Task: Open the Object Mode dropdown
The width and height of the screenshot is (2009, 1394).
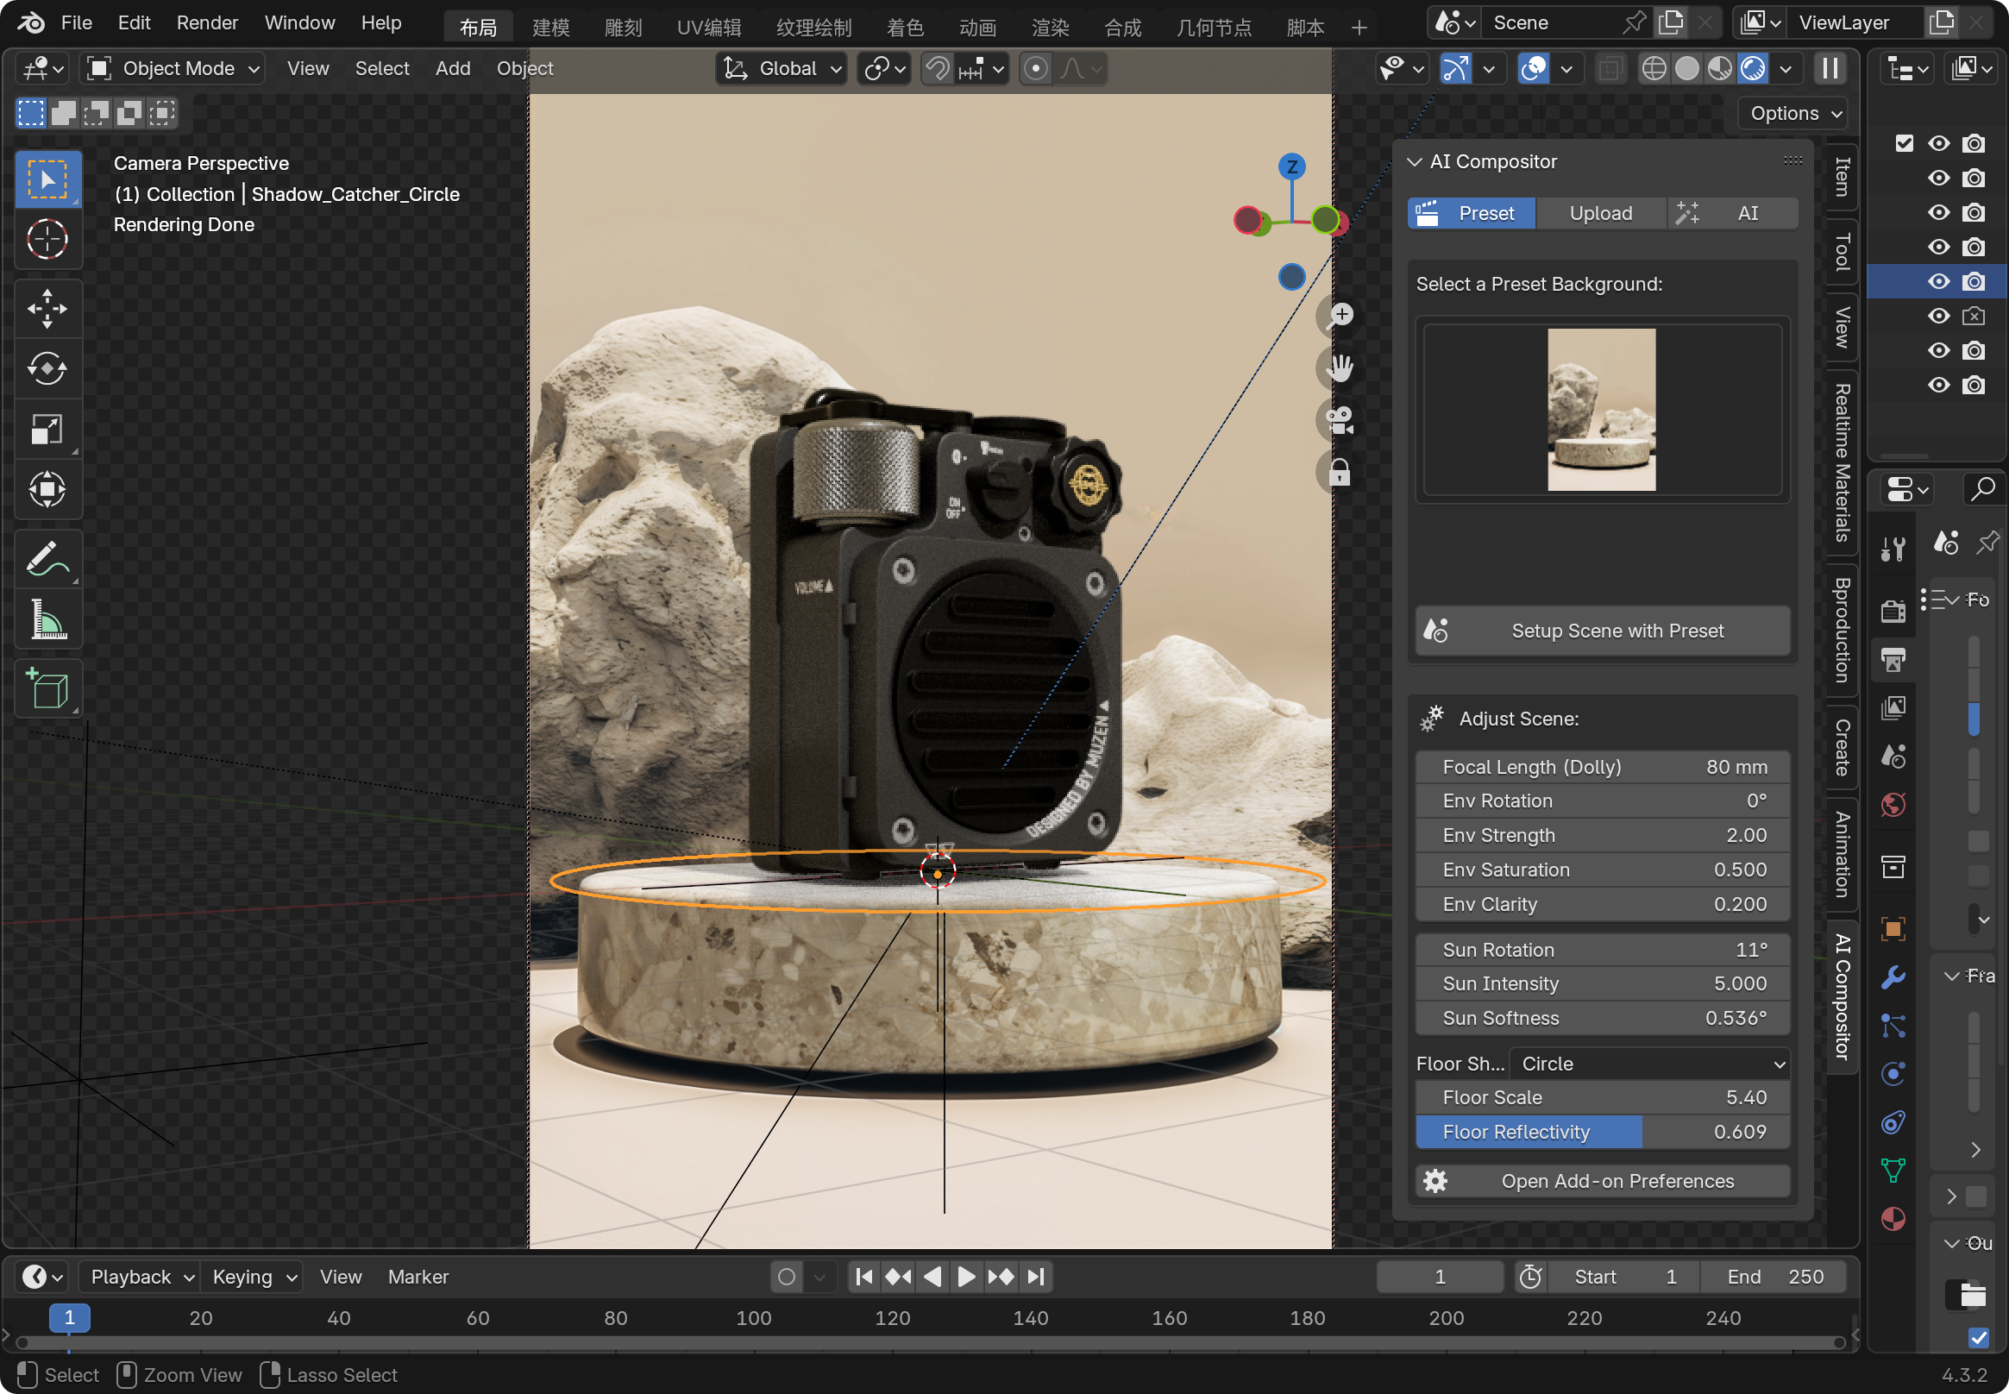Action: [x=172, y=68]
